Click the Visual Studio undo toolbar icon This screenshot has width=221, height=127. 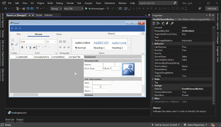pyautogui.click(x=38, y=9)
